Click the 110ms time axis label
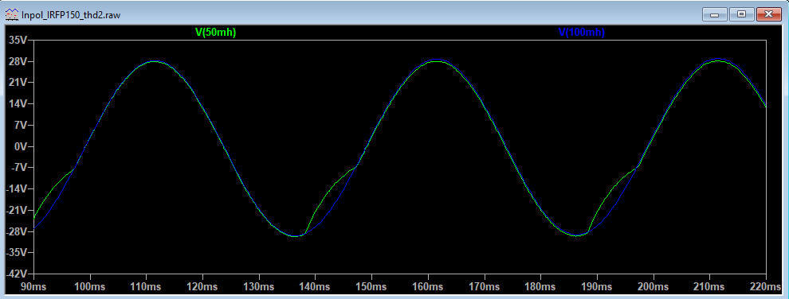This screenshot has height=299, width=789. (146, 287)
